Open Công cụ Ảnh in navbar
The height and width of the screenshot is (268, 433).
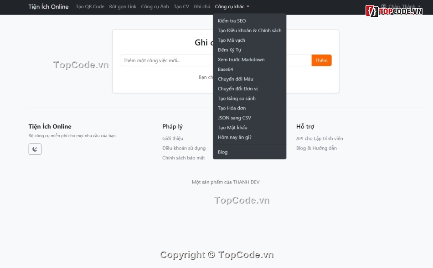(155, 7)
